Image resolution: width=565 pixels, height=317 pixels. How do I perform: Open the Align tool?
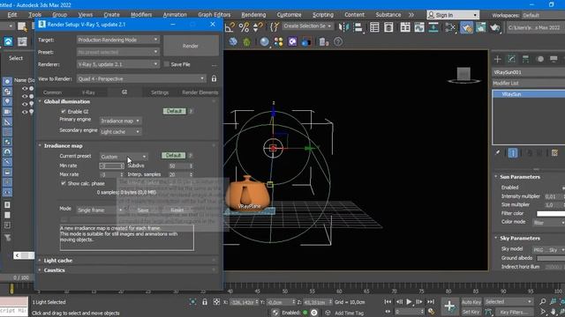coord(358,27)
